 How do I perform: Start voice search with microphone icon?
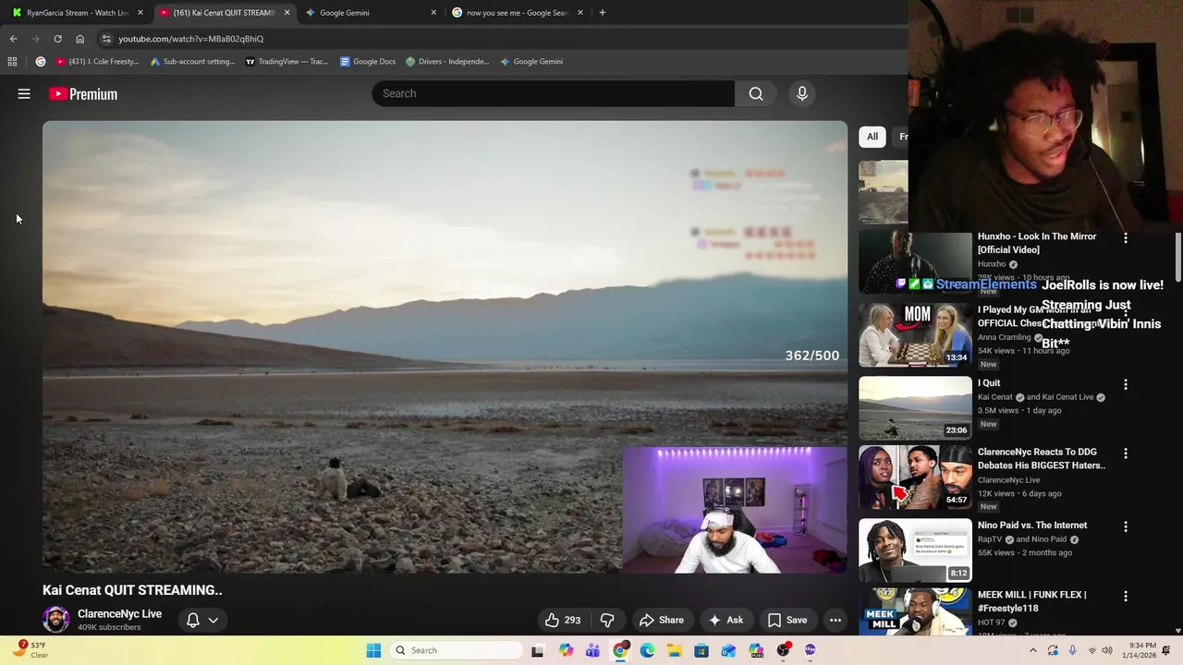point(802,93)
